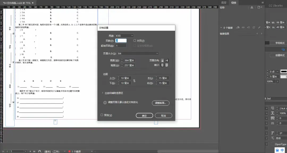Image resolution: width=287 pixels, height=153 pixels.
Task: Click the right margin 右 stepper arrows
Action: click(156, 83)
